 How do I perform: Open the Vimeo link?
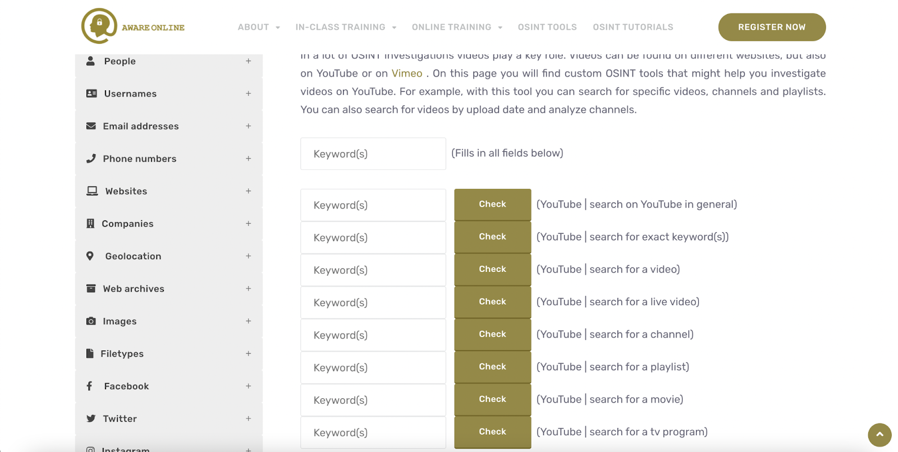coord(407,73)
